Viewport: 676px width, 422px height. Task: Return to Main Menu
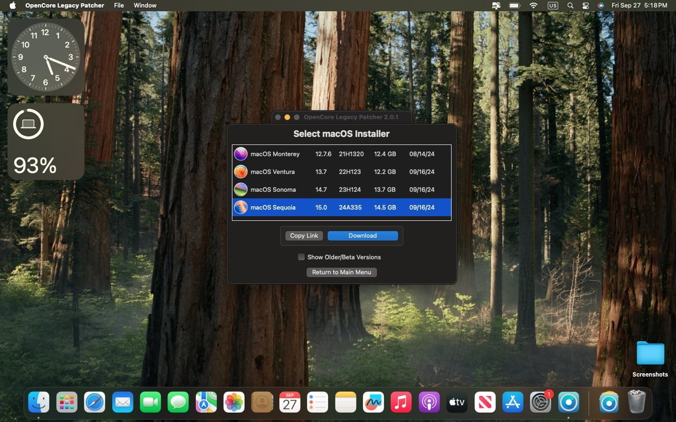click(x=342, y=272)
